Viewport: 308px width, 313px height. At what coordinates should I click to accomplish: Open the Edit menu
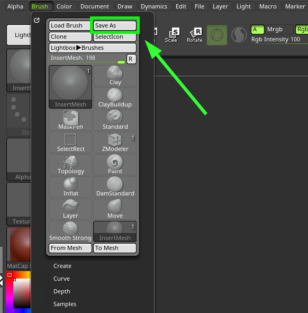(x=183, y=6)
